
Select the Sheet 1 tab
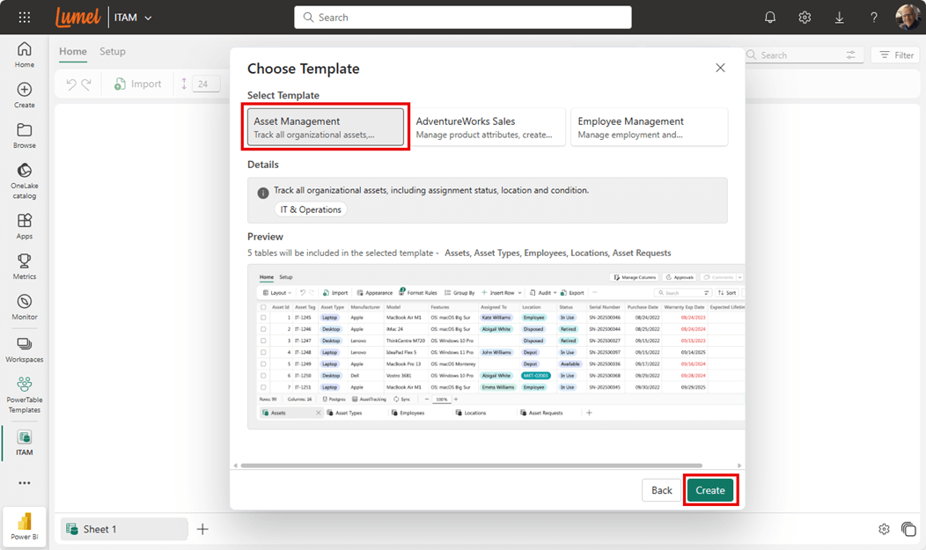[x=123, y=529]
